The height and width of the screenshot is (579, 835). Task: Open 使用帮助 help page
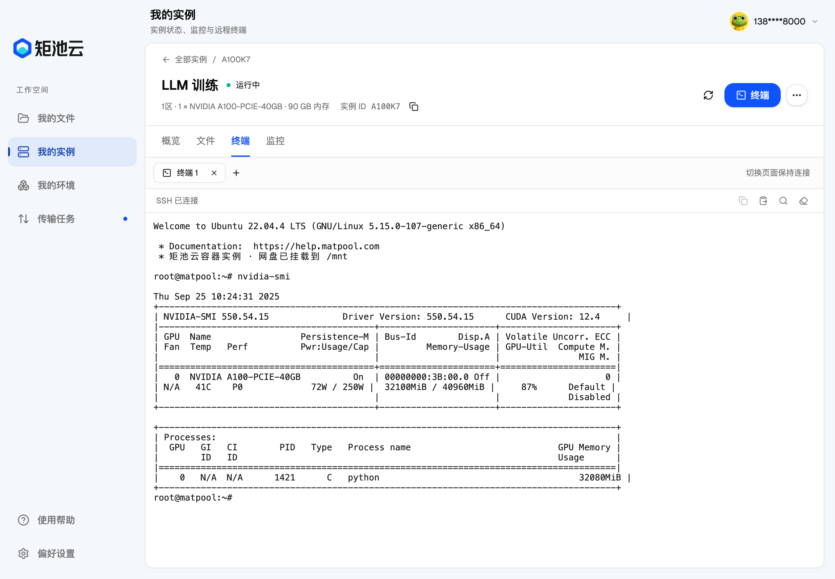pos(72,520)
